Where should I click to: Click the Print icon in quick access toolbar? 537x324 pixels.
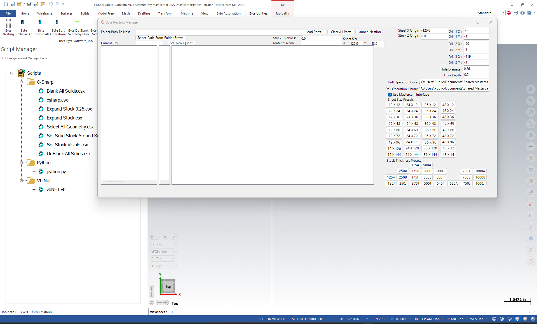29,4
